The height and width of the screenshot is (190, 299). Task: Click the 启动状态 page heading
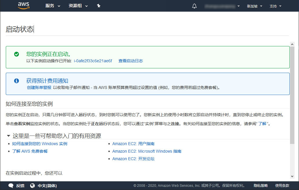[20, 29]
